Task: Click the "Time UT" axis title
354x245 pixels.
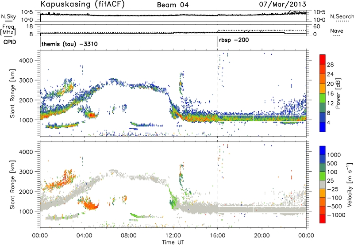Action: click(x=173, y=242)
